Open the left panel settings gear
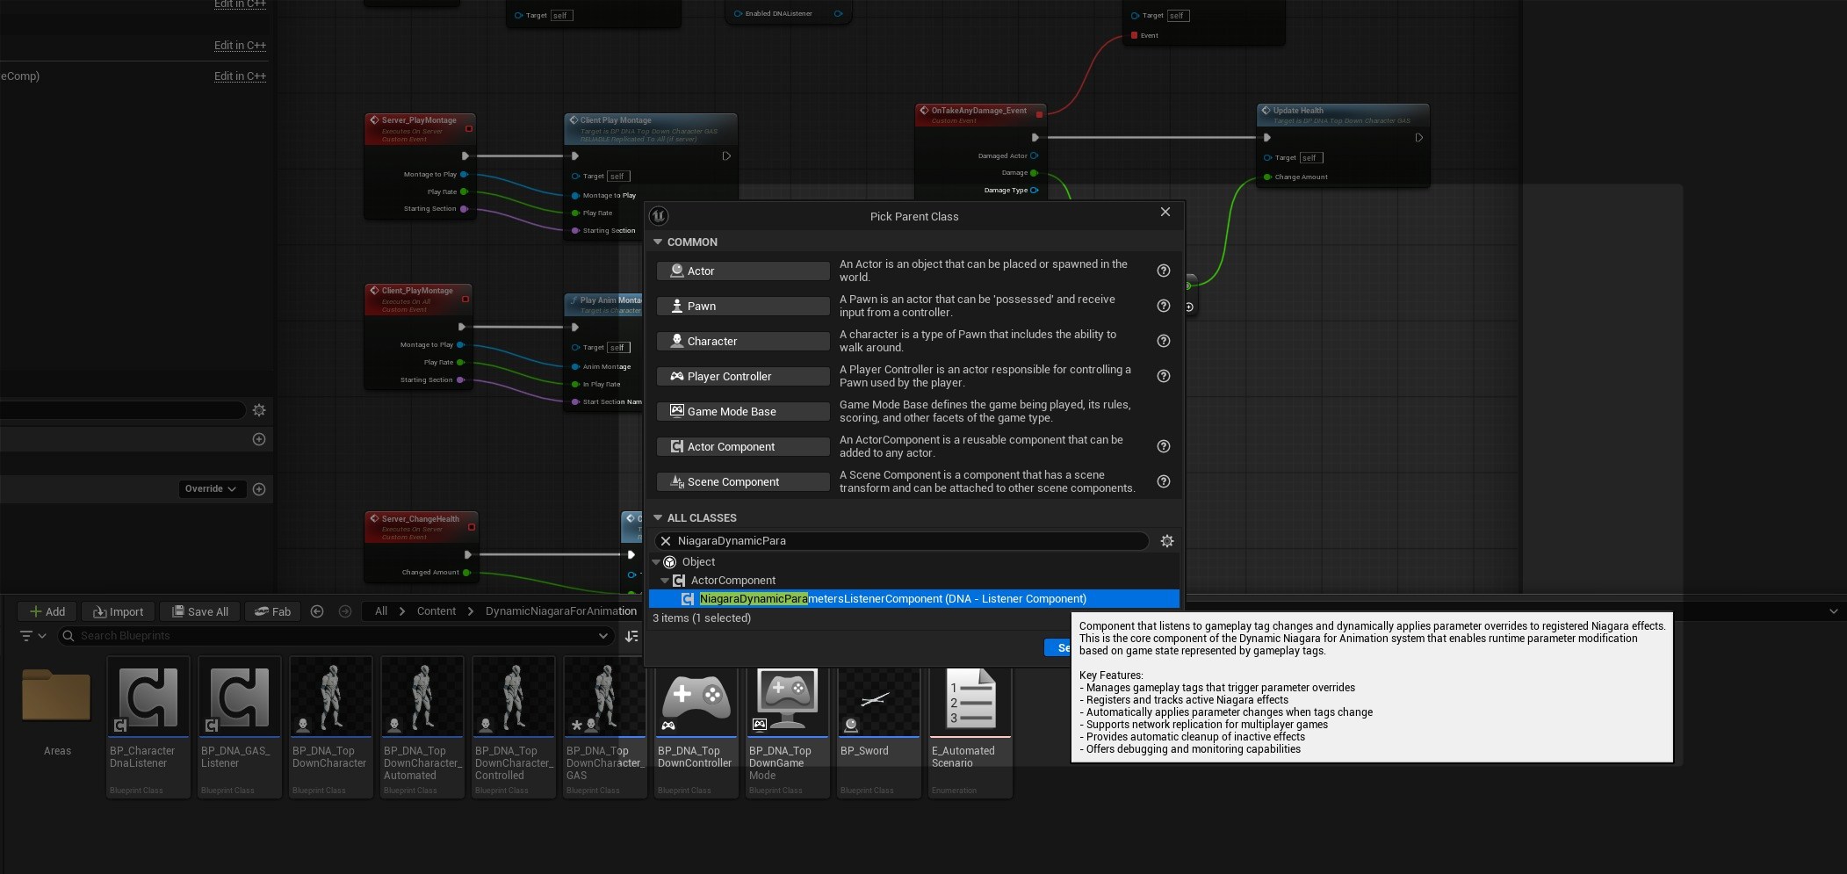This screenshot has height=874, width=1847. pyautogui.click(x=259, y=410)
